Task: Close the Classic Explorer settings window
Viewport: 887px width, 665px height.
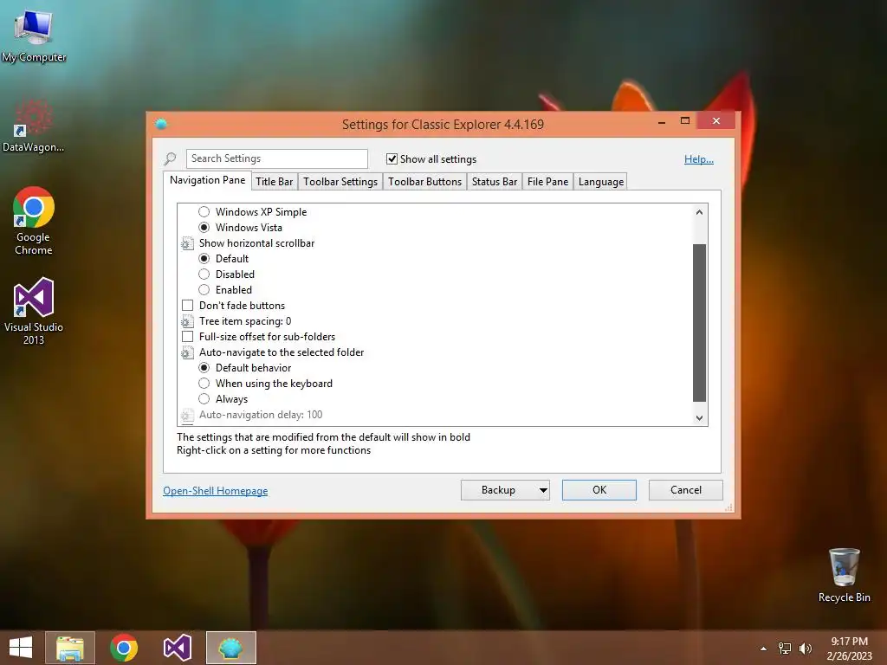Action: 716,121
